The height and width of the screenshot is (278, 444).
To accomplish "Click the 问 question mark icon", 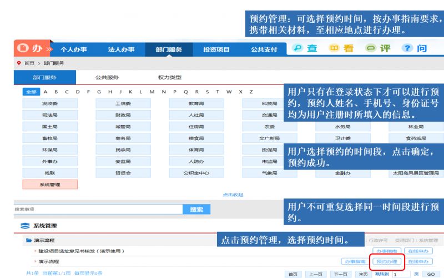I will point(407,49).
